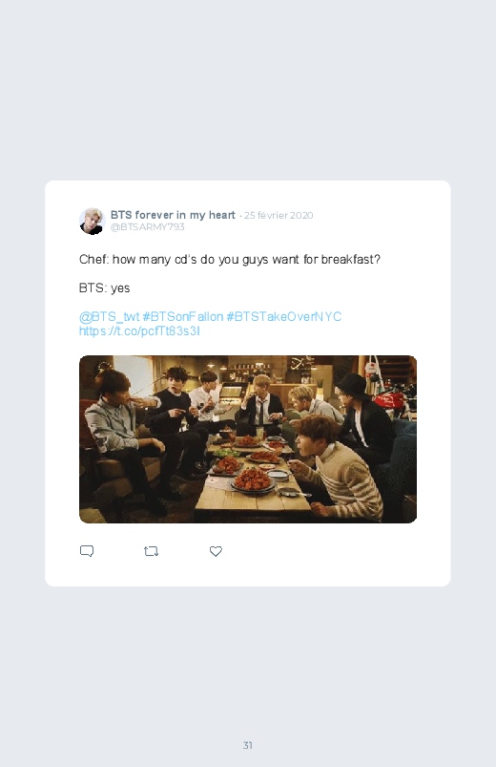The image size is (496, 767).
Task: Open the @BTS_twt mention
Action: [x=109, y=317]
